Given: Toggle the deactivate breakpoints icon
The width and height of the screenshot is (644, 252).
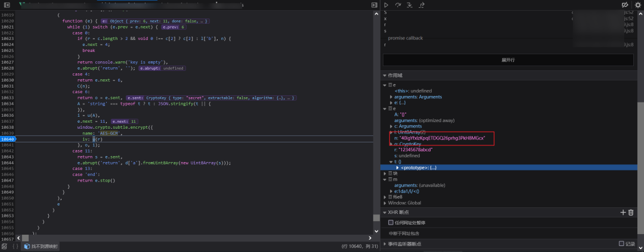Looking at the screenshot, I should pyautogui.click(x=625, y=5).
